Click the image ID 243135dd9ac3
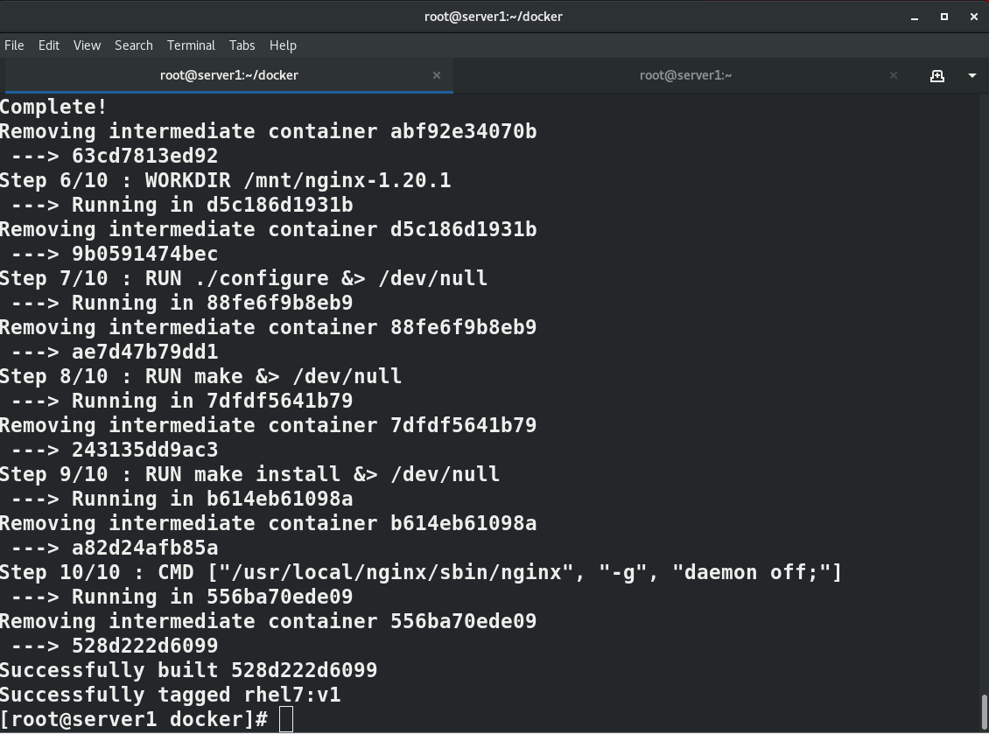989x734 pixels. (145, 451)
